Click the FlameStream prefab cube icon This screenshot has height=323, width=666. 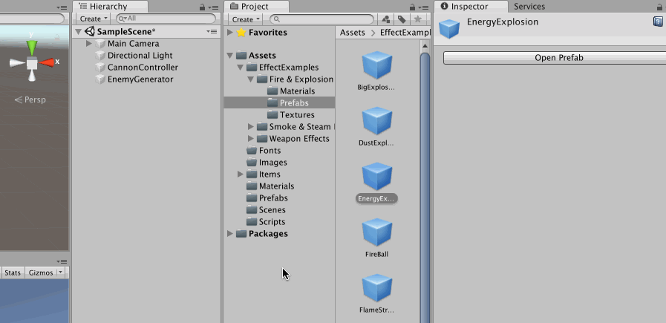pos(376,288)
